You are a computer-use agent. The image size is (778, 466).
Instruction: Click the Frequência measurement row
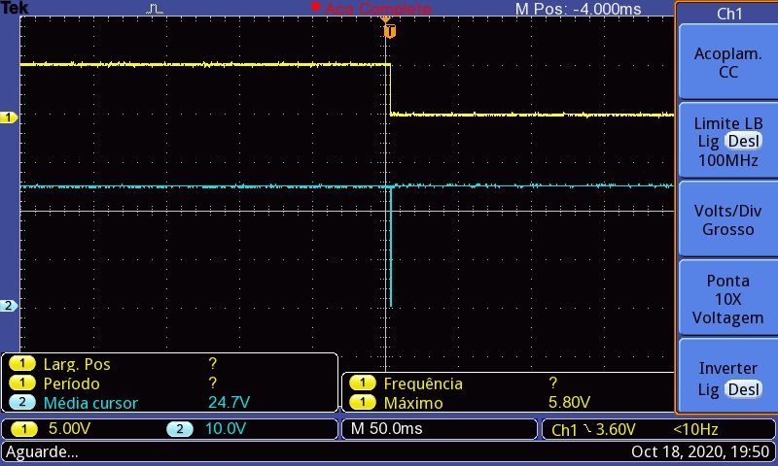[508, 383]
